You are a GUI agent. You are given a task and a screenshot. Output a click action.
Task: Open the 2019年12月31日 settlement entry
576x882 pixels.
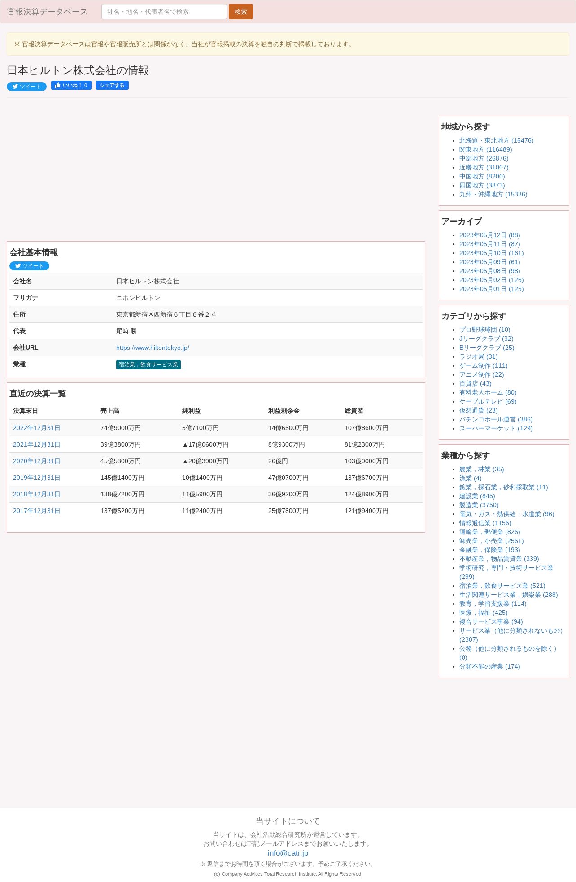(x=37, y=478)
